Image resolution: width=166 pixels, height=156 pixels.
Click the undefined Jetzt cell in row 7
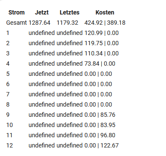(42, 94)
